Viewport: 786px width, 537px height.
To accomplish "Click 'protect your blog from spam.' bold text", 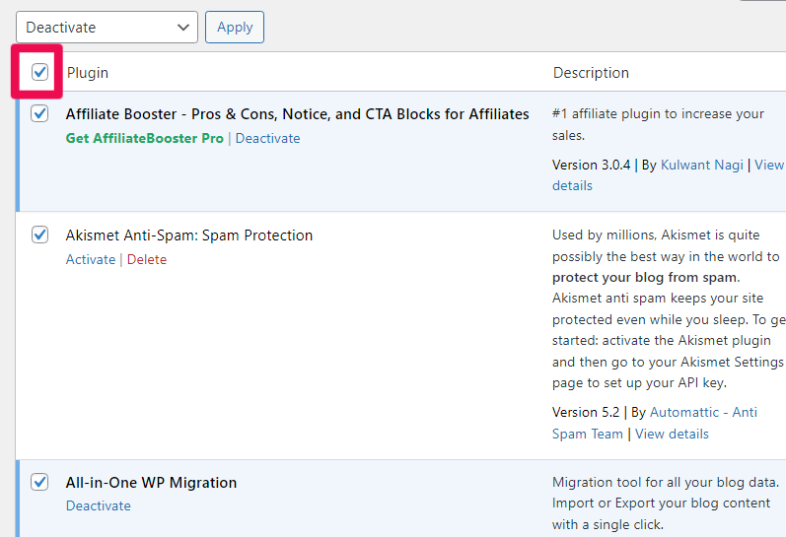I will point(646,278).
